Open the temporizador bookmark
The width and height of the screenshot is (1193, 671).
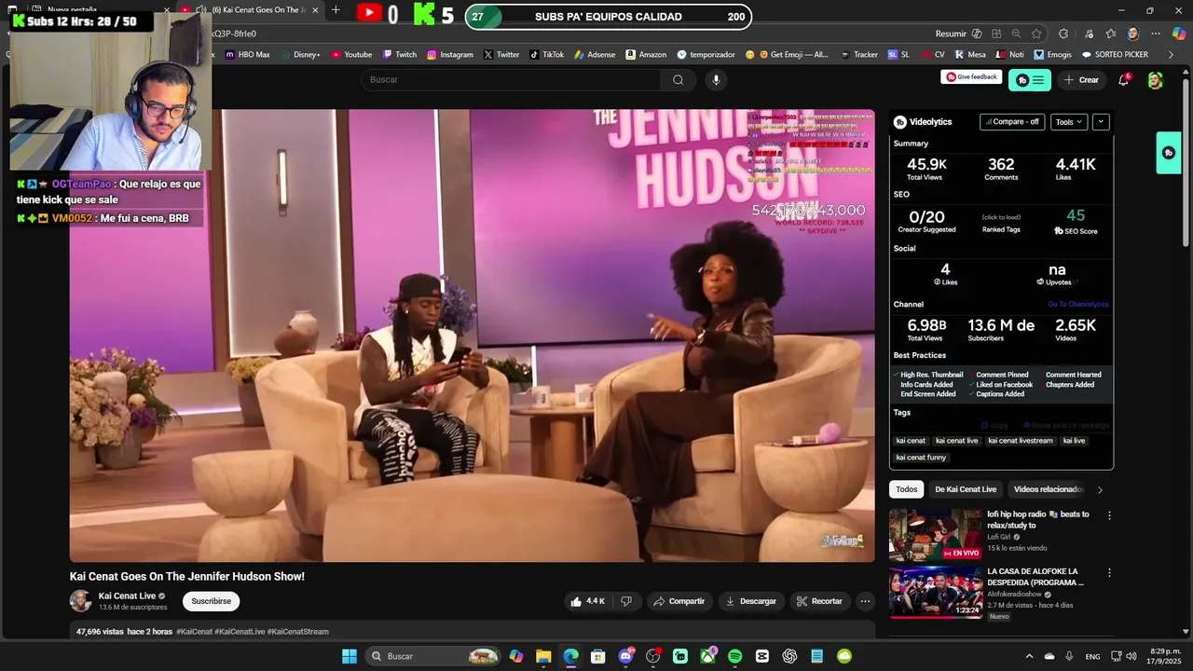(x=706, y=55)
